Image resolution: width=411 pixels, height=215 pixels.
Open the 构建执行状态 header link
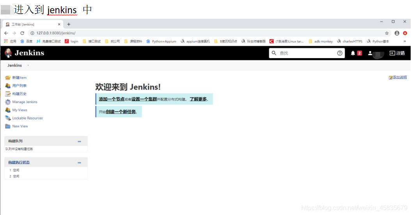point(19,163)
